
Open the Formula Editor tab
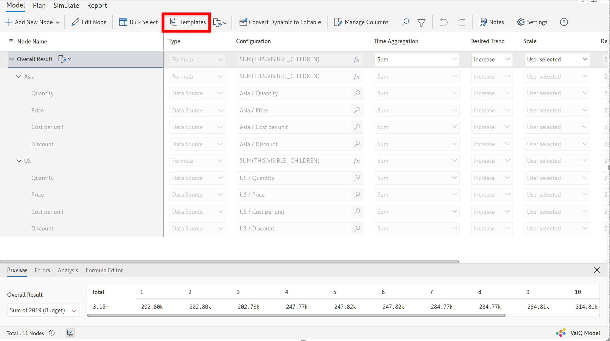104,270
